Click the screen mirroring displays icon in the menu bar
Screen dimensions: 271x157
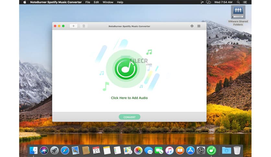[x=209, y=2]
